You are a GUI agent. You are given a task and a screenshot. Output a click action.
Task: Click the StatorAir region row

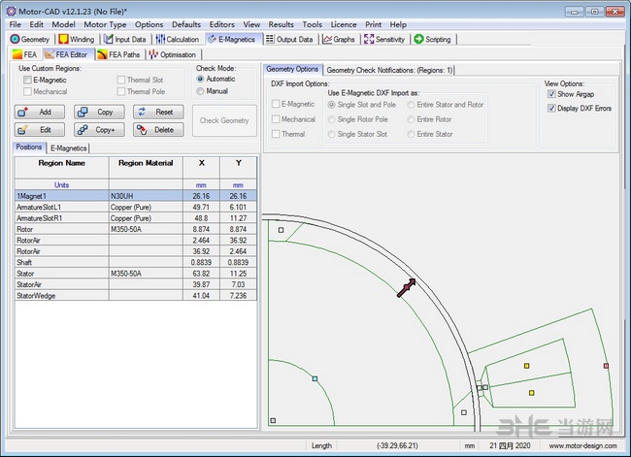[136, 284]
